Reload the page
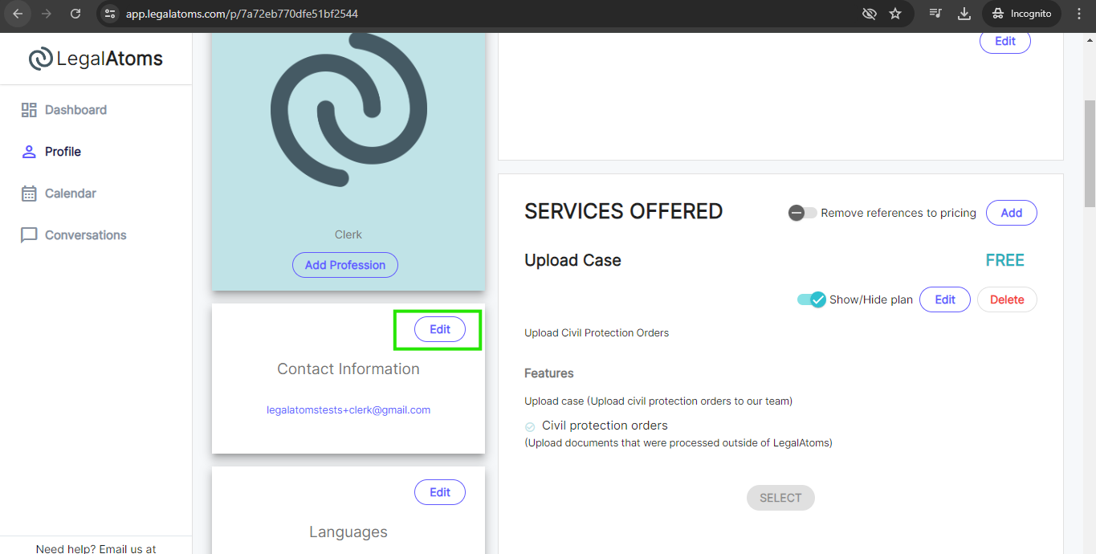 click(x=75, y=14)
